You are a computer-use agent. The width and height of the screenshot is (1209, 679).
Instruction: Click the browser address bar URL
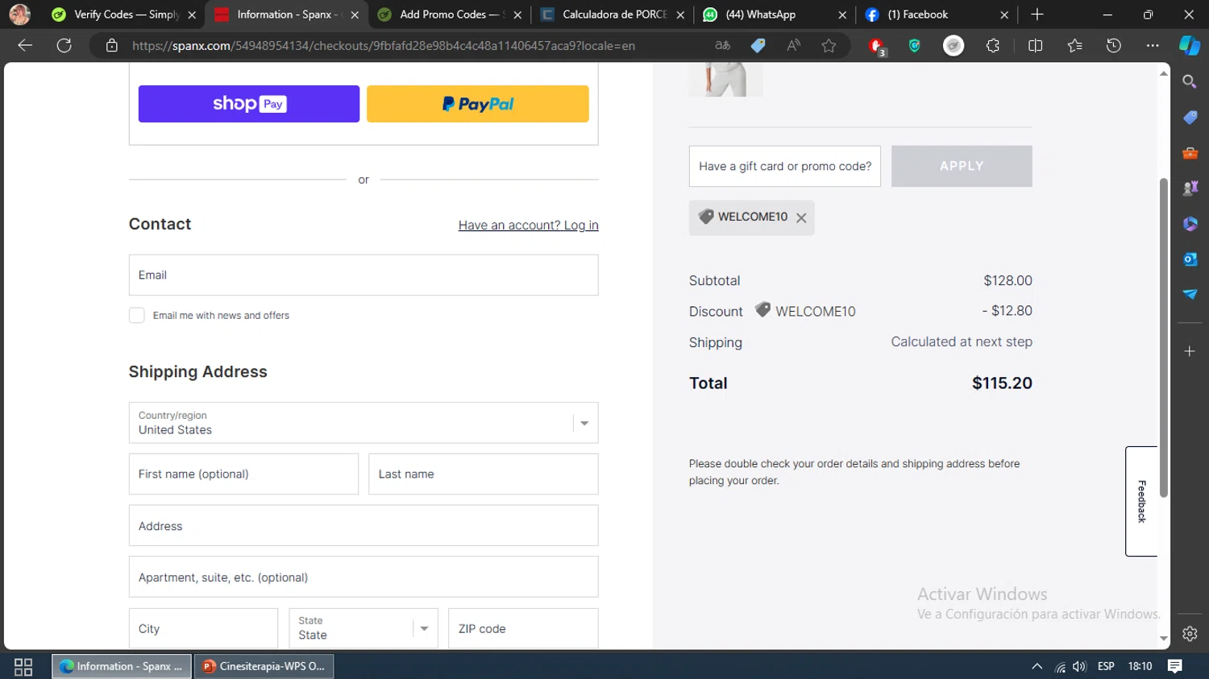384,46
